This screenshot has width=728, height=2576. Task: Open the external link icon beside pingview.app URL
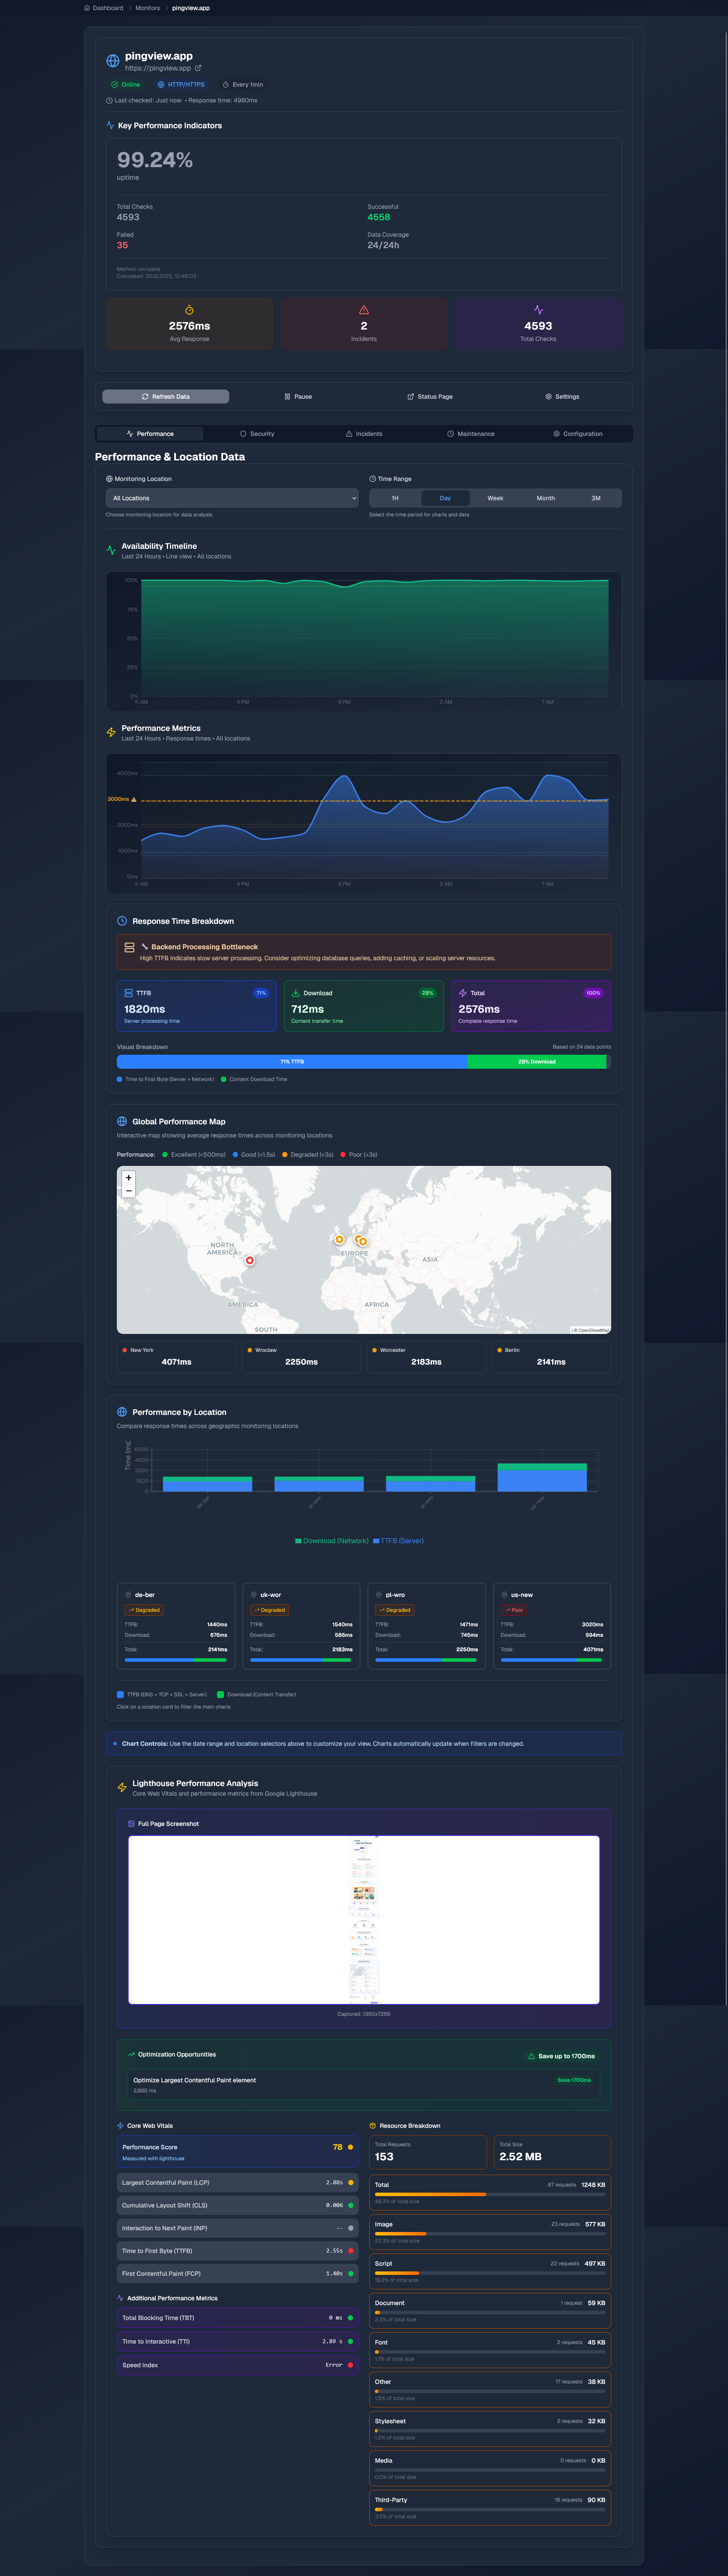coord(198,68)
